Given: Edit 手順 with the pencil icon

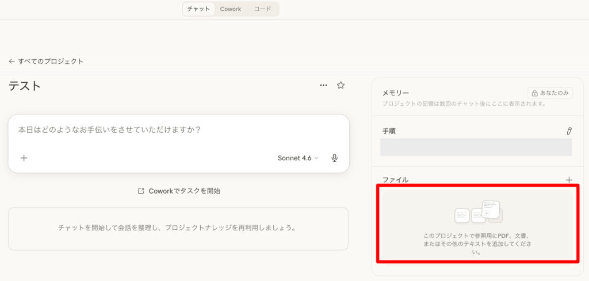Looking at the screenshot, I should [569, 131].
